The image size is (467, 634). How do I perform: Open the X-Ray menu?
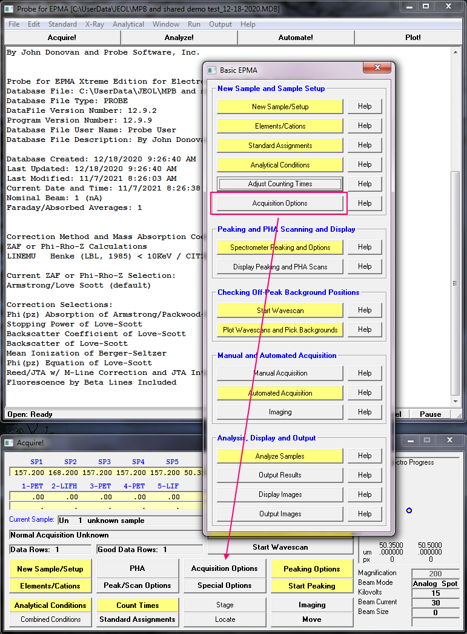(x=94, y=24)
